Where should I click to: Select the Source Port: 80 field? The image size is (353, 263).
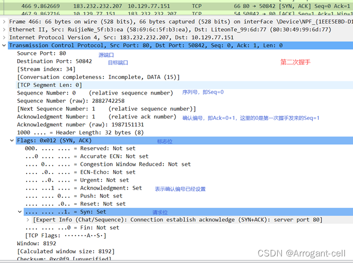pyautogui.click(x=41, y=54)
